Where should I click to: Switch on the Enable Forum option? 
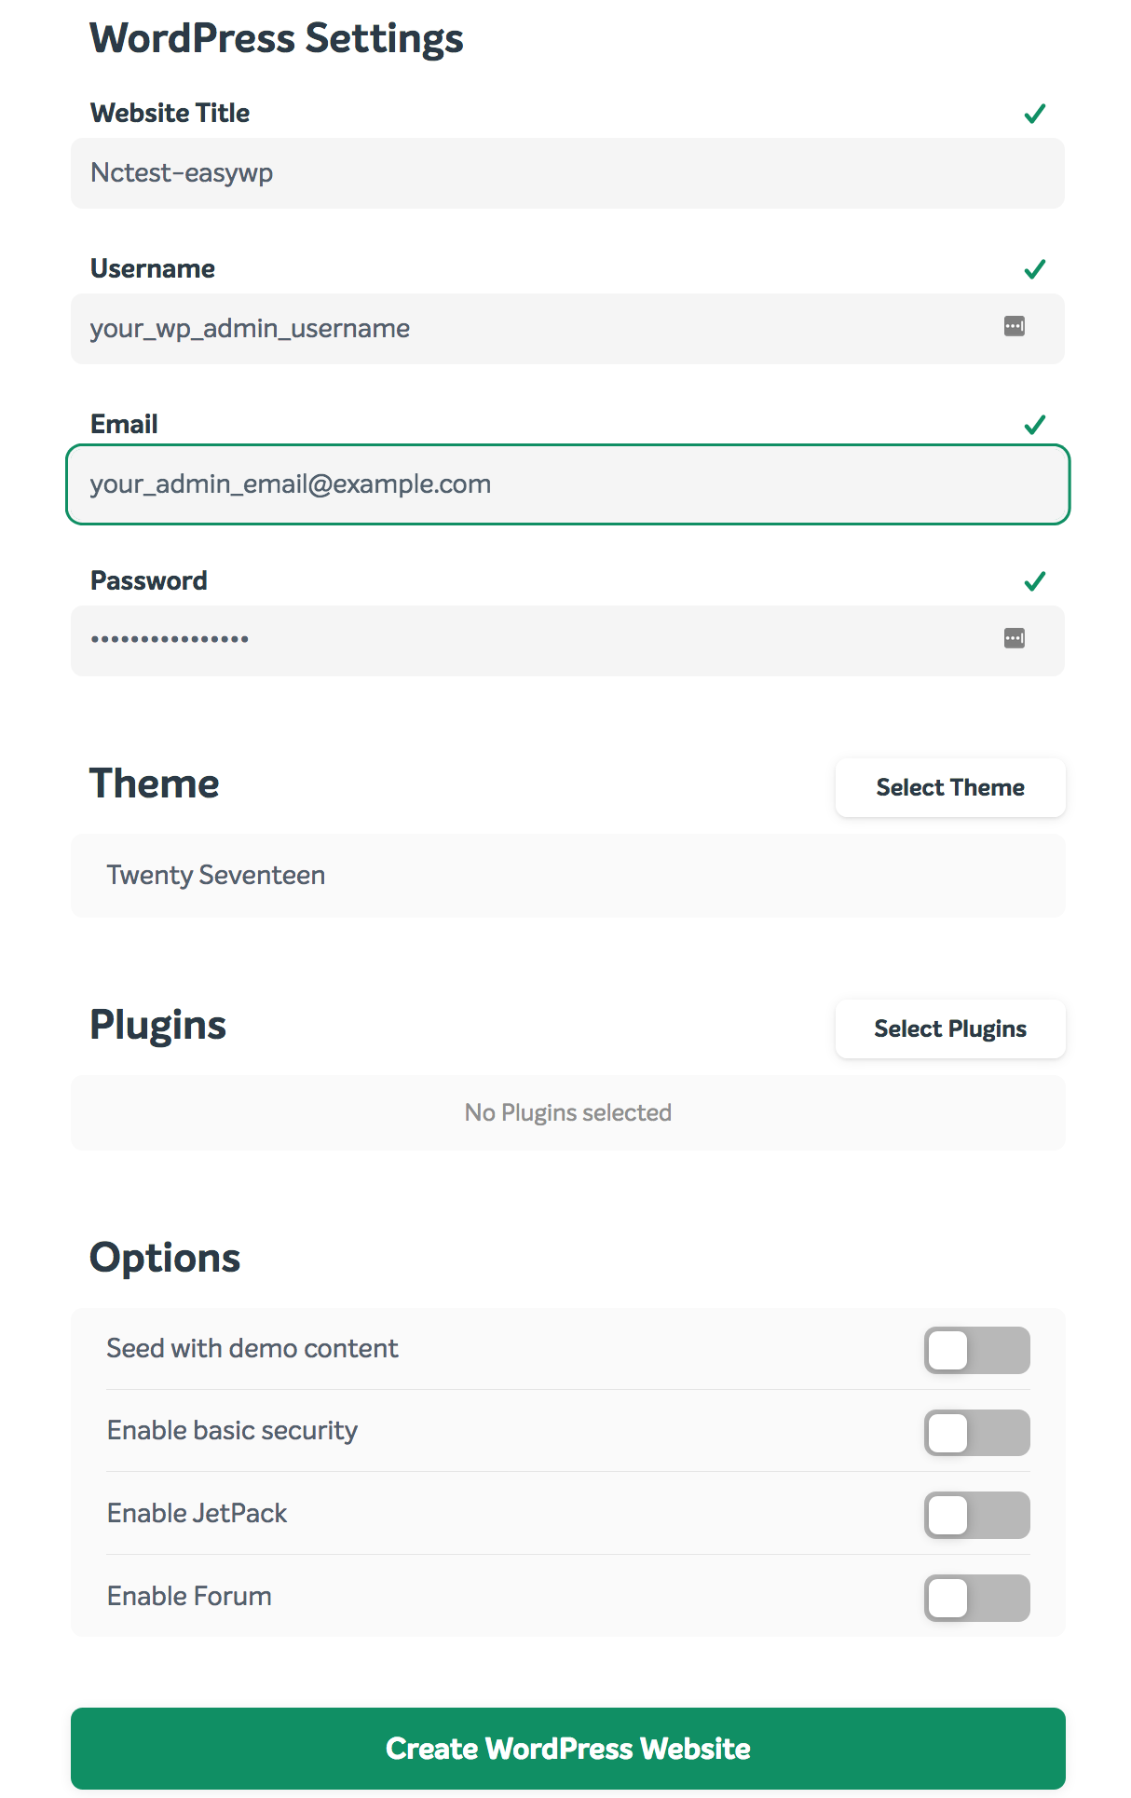(977, 1598)
